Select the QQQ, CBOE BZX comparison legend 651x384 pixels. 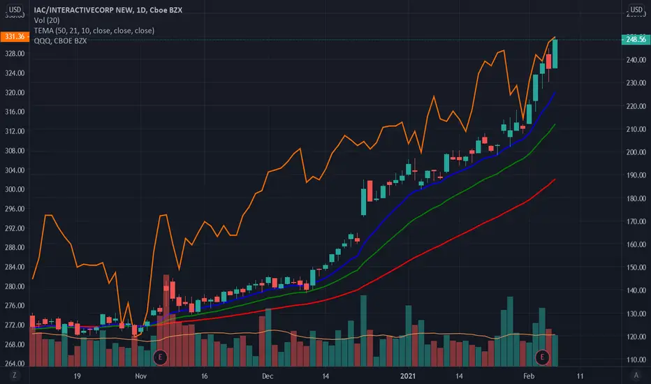coord(60,40)
